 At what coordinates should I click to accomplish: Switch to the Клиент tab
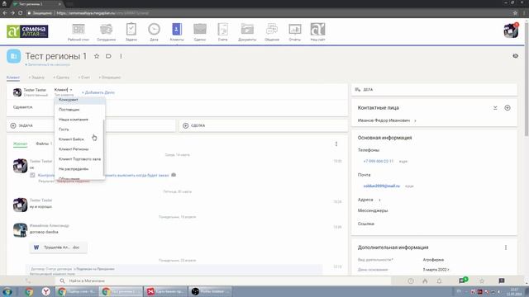pyautogui.click(x=13, y=78)
